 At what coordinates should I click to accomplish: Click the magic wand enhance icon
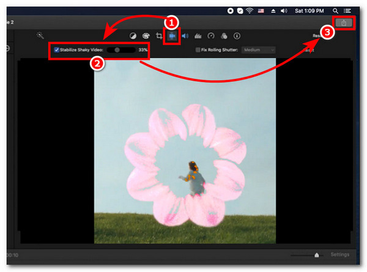tap(40, 36)
